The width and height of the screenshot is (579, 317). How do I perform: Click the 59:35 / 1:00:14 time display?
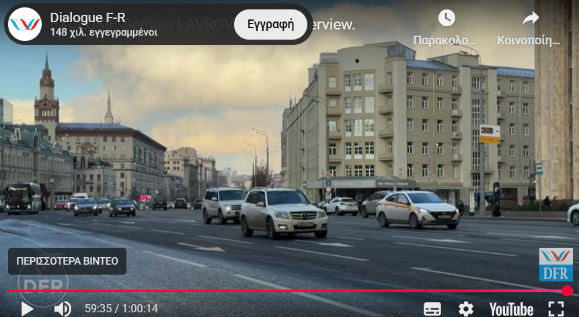(x=121, y=308)
